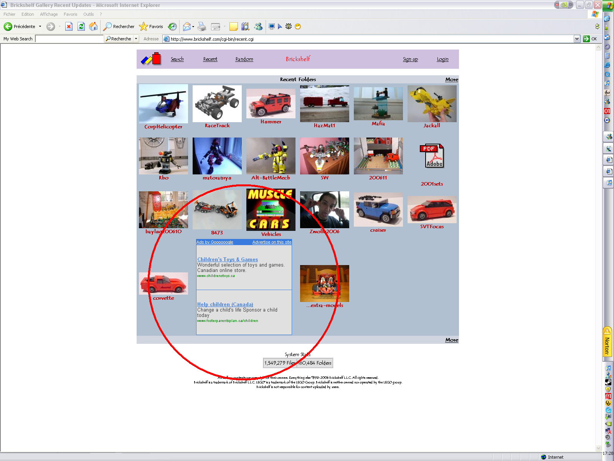
Task: Click the Advertise on this site link
Action: click(272, 242)
